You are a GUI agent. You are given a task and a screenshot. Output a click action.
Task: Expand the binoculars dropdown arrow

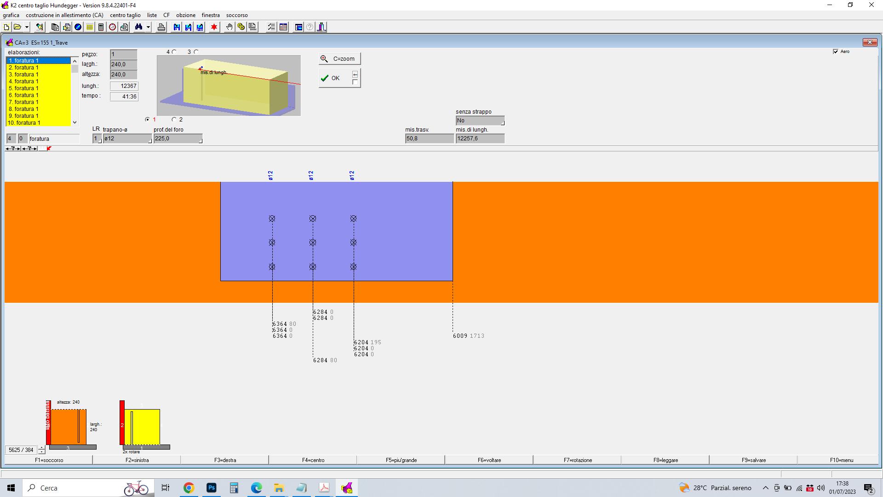[x=148, y=27]
